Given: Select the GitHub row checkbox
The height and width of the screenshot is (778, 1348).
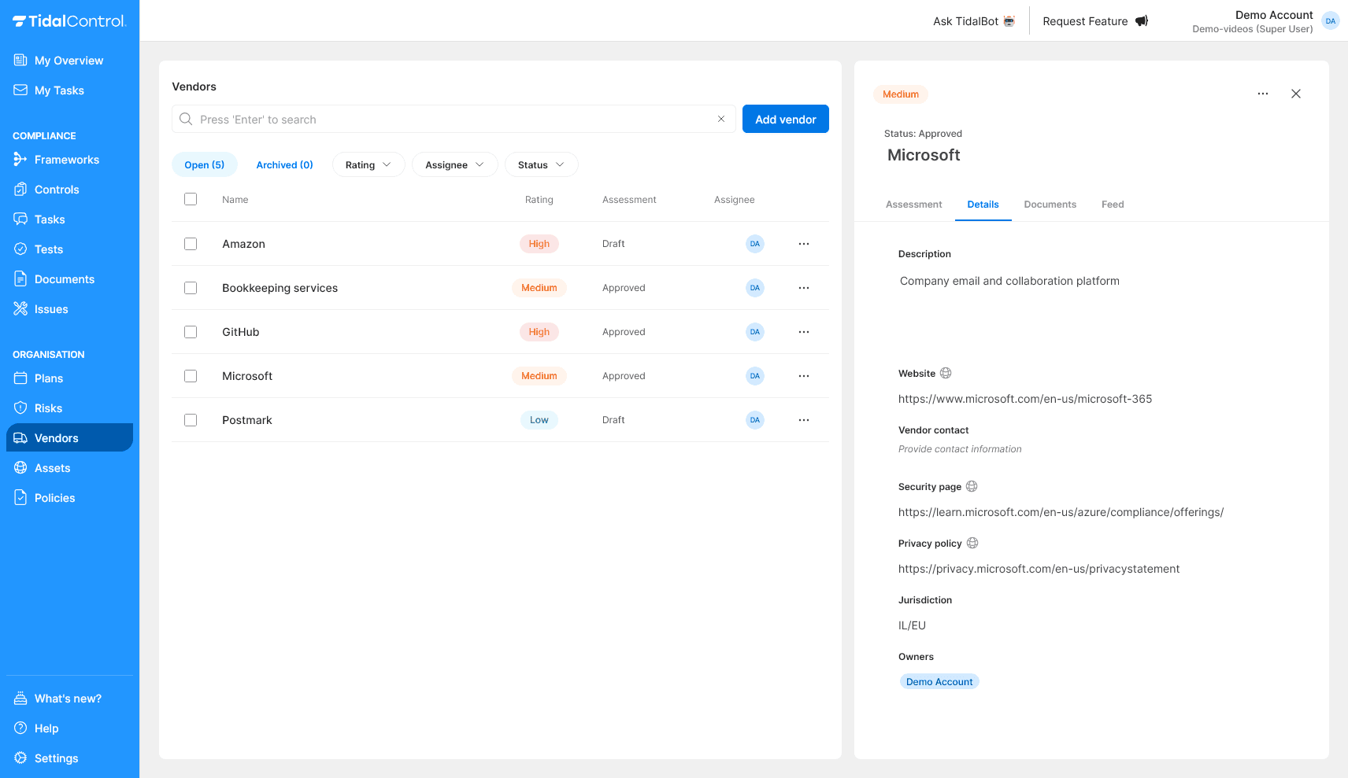Looking at the screenshot, I should tap(191, 331).
